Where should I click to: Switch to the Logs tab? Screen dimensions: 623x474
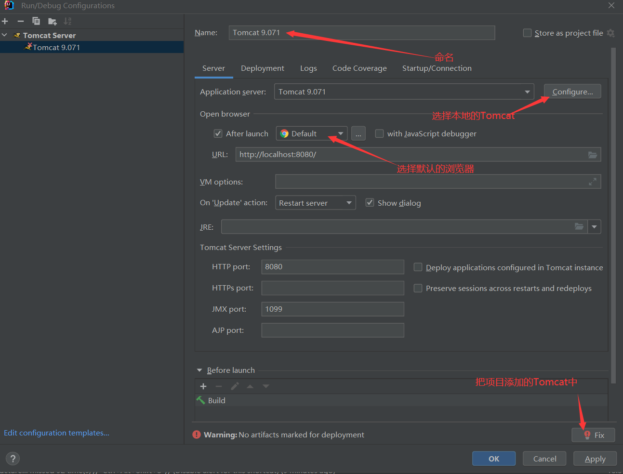click(308, 68)
